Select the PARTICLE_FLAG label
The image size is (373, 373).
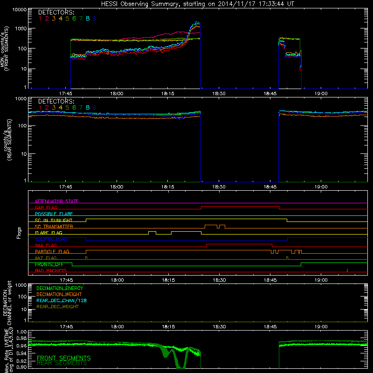[x=52, y=251]
